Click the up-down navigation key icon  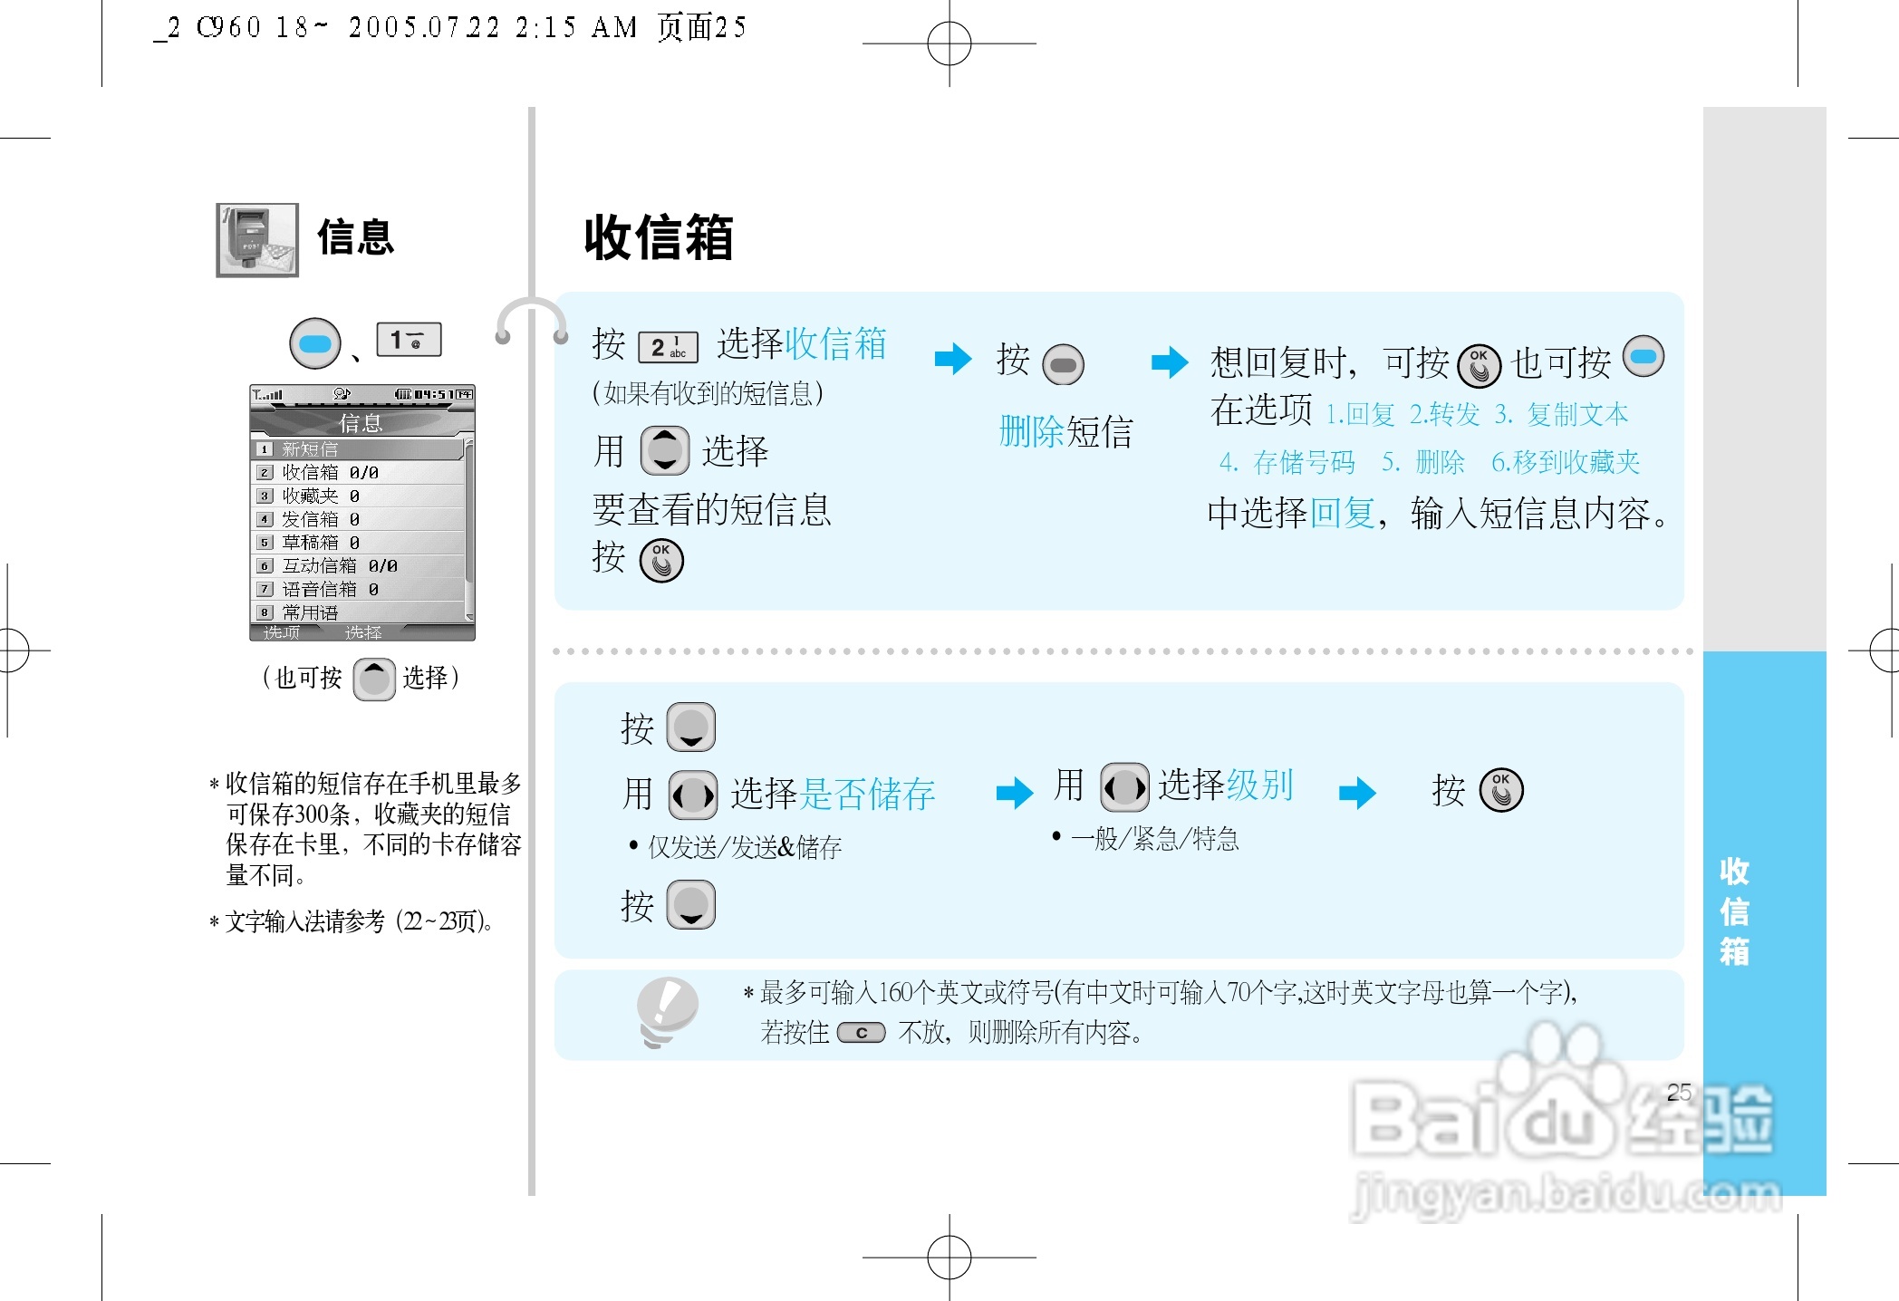665,450
